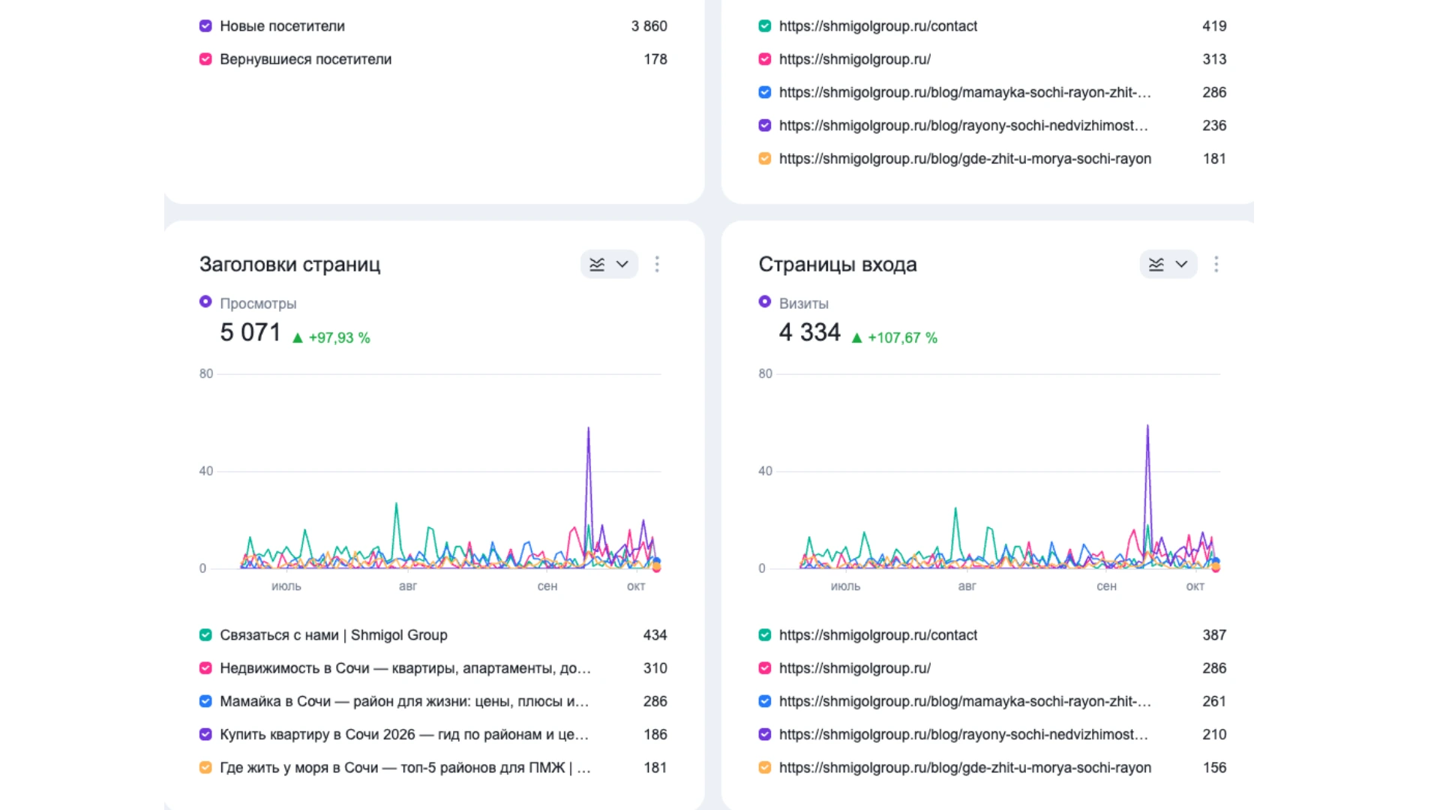The width and height of the screenshot is (1440, 810).
Task: Toggle gde-zhit-u-morya URL checkbox with value 181
Action: [765, 159]
